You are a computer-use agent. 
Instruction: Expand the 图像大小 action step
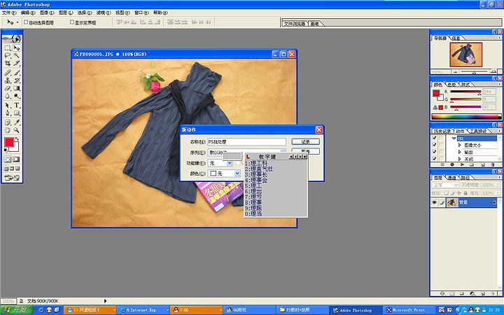[458, 145]
